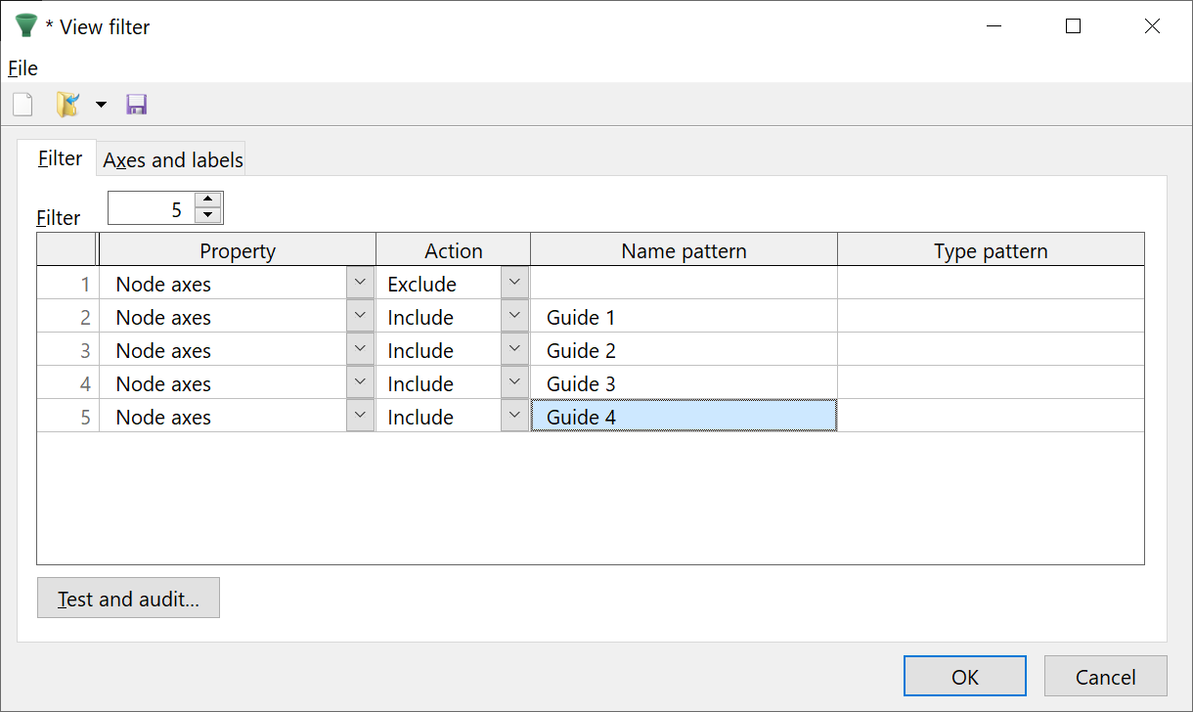This screenshot has height=712, width=1193.
Task: Click the Open folder icon in toolbar
Action: (x=66, y=105)
